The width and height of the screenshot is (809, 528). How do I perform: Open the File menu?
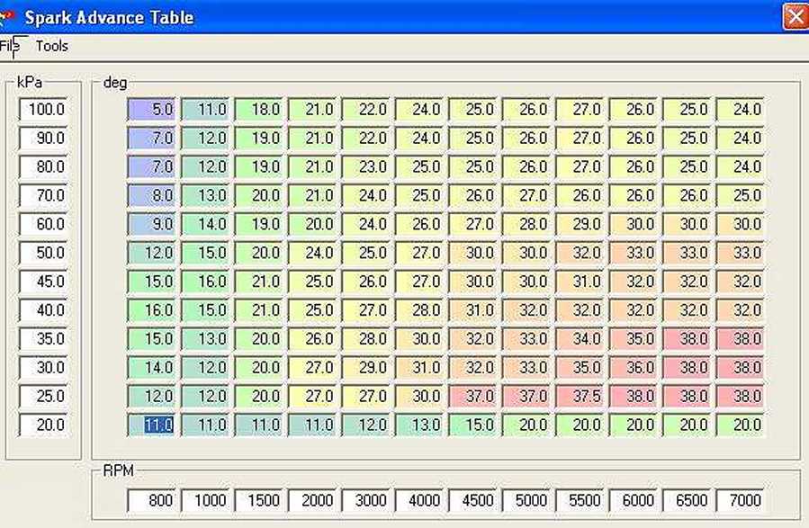click(9, 46)
